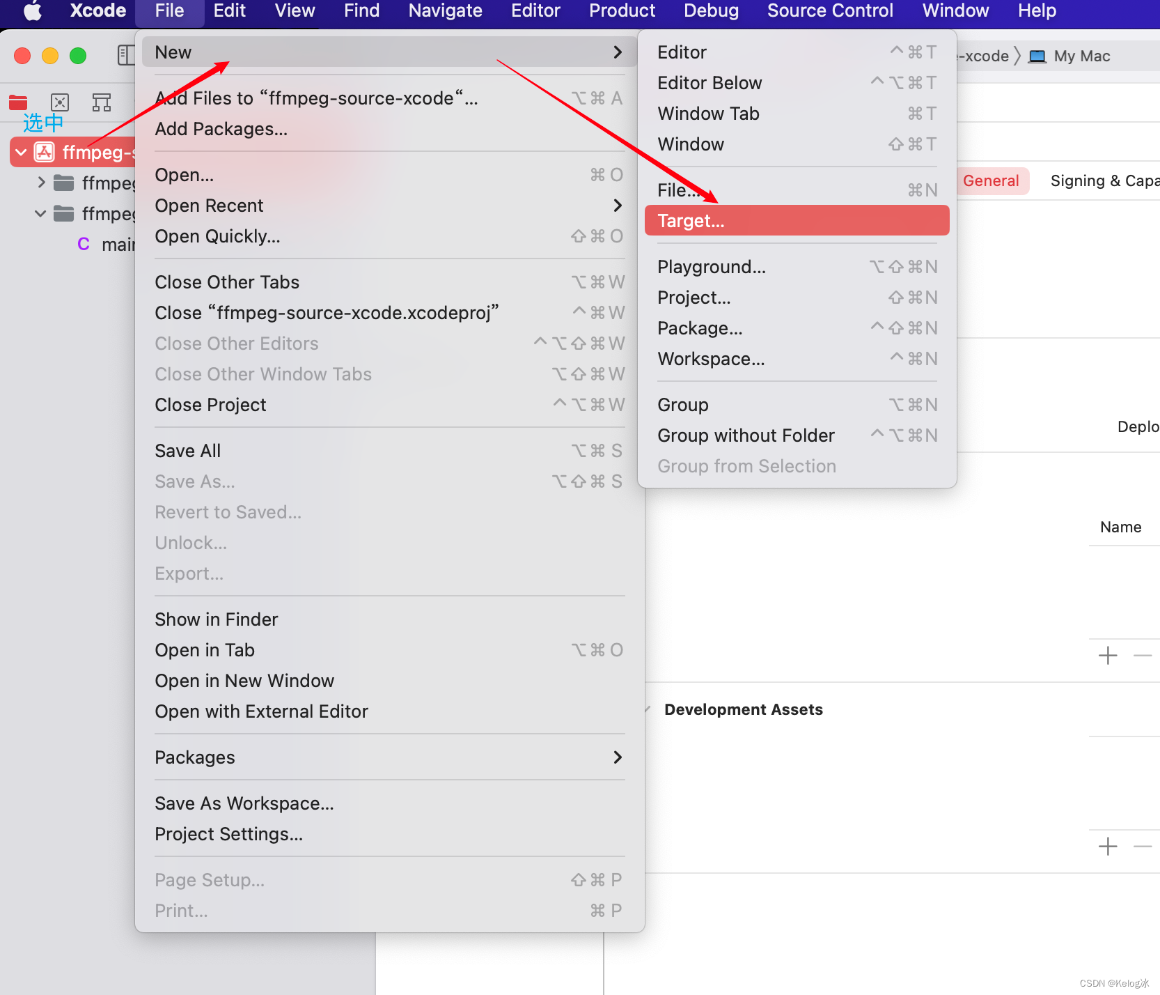1160x995 pixels.
Task: Choose Save As Workspace...
Action: click(389, 803)
